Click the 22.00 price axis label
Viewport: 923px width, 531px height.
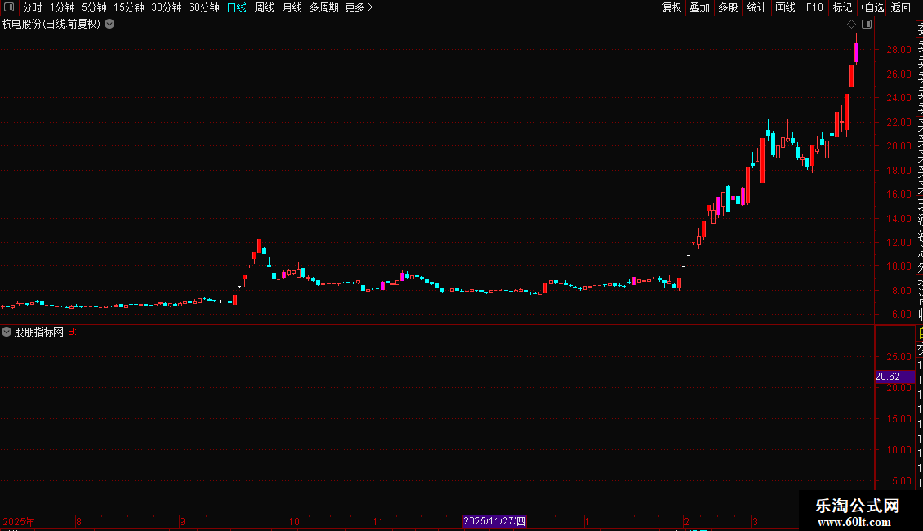(x=898, y=122)
